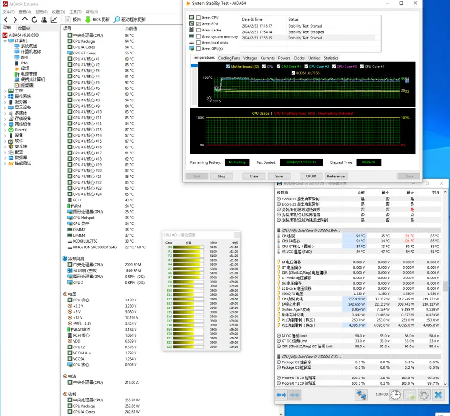Switch to the Voltages tab
This screenshot has width=450, height=416.
(250, 58)
